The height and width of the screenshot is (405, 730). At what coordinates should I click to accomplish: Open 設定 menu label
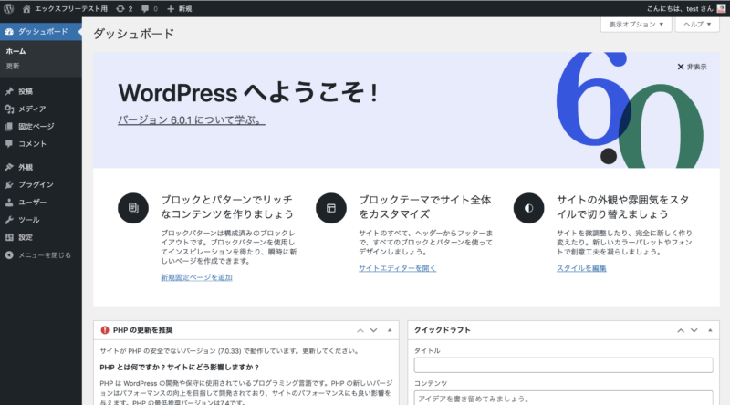[26, 237]
